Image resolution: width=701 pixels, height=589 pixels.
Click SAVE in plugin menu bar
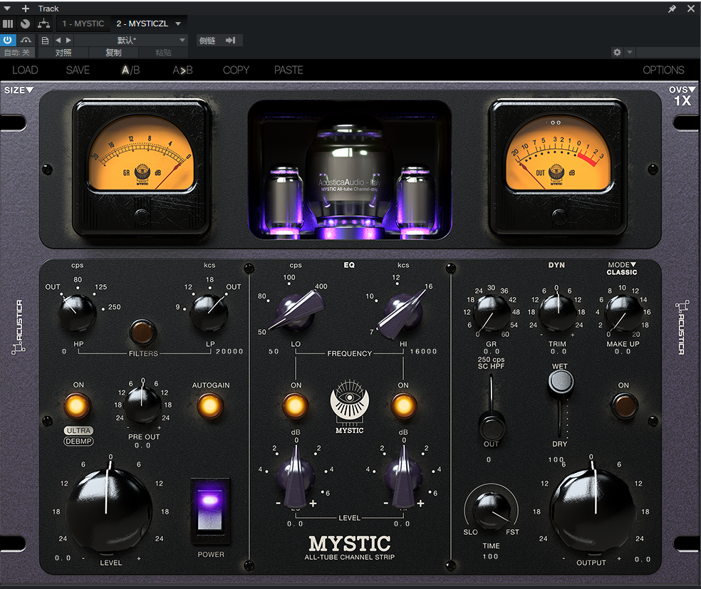78,71
